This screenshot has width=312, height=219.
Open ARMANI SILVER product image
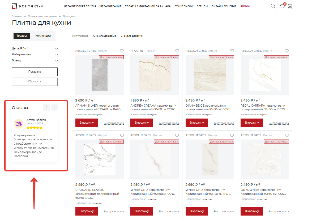(100, 75)
